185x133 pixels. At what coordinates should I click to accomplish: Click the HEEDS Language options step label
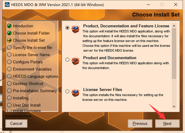35,77
